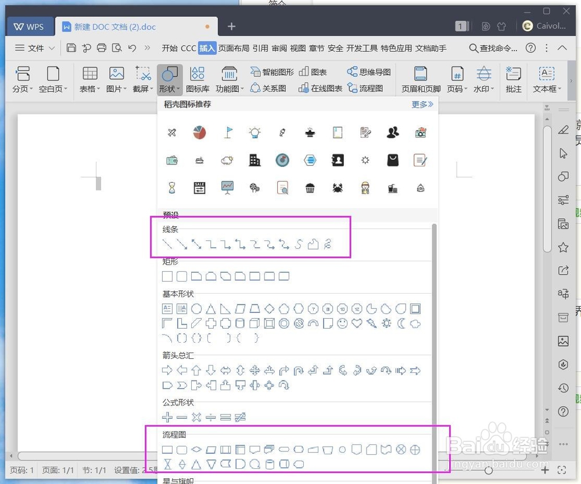Click the history clock sidebar icon
The image size is (581, 484).
click(563, 388)
